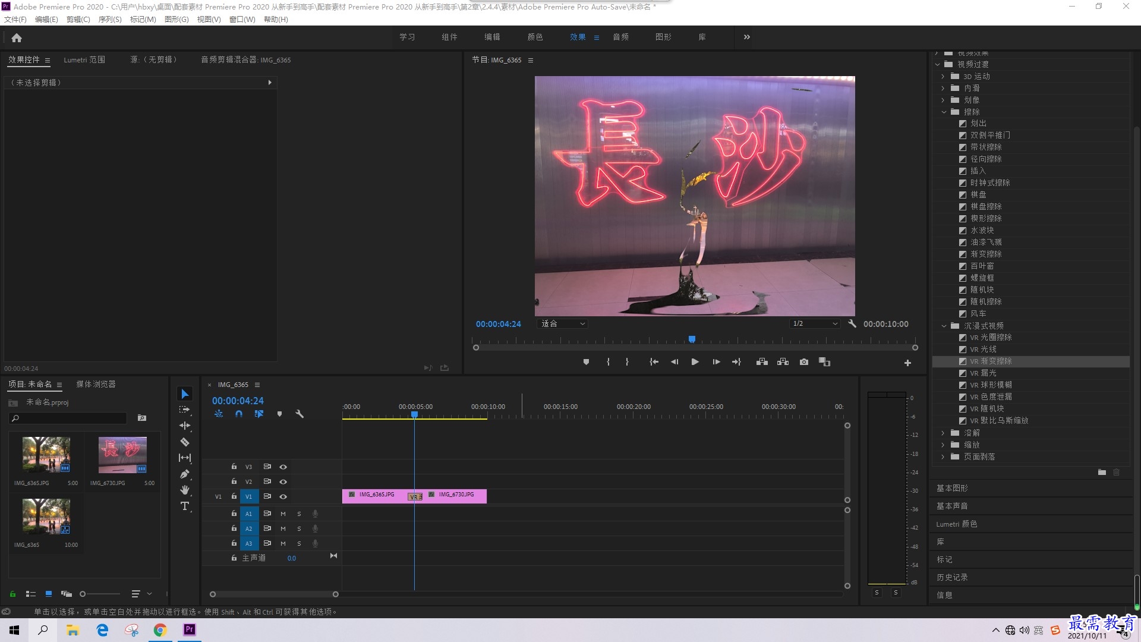This screenshot has height=642, width=1141.
Task: Switch to 音频 workspace tab
Action: point(620,37)
